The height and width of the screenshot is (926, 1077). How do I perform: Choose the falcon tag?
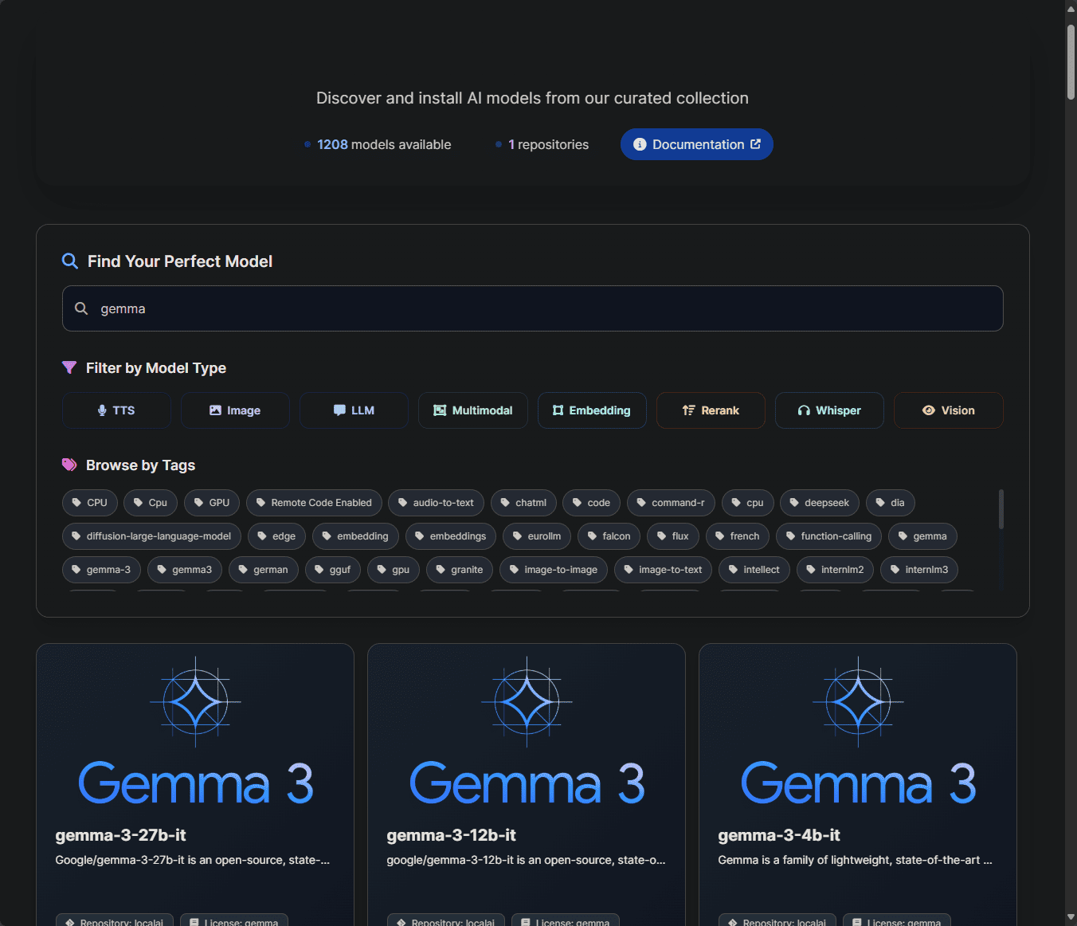pos(609,536)
